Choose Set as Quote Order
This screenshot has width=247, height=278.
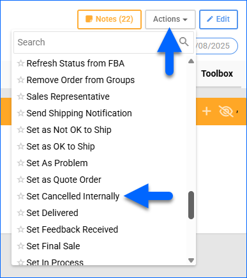click(64, 180)
